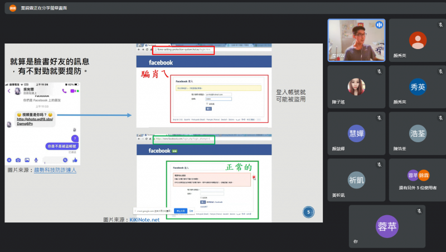Click the small orange 錦霖 avatar in others tile
The image size is (446, 252).
click(424, 176)
